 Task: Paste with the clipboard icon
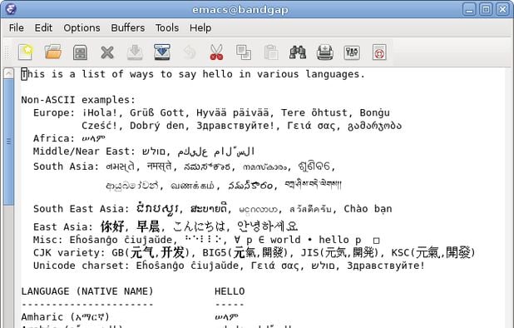coord(271,52)
